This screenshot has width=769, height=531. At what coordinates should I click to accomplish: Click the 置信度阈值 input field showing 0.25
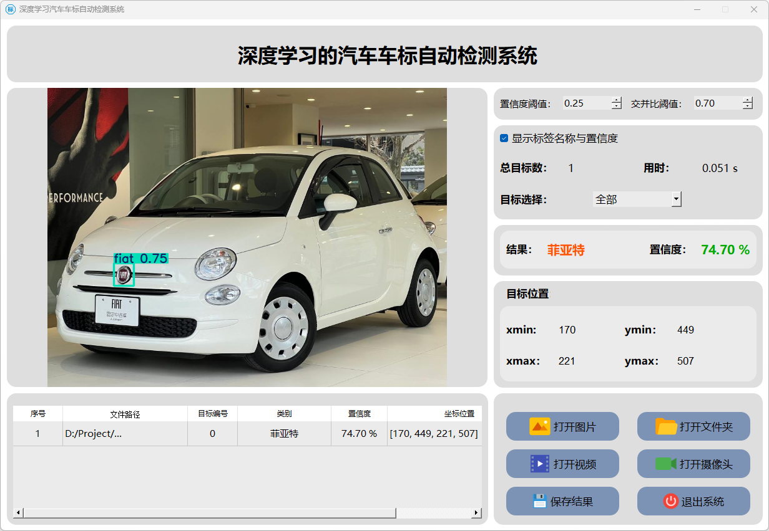coord(585,103)
